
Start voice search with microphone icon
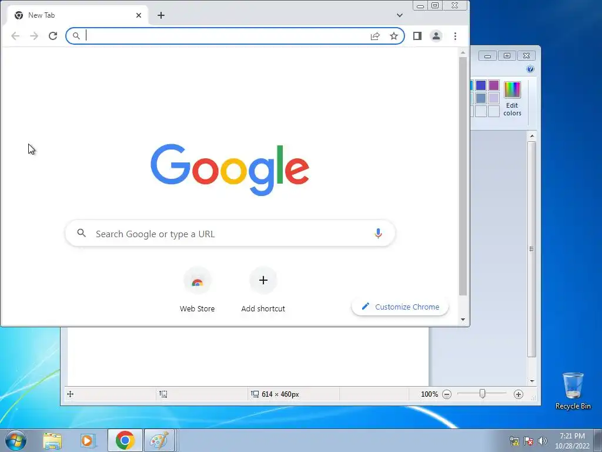coord(378,233)
